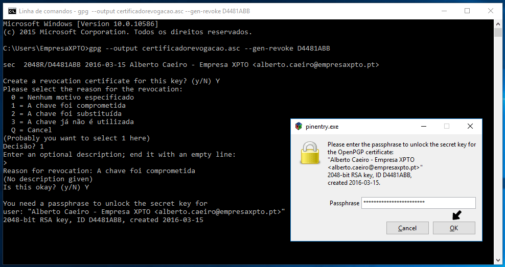This screenshot has width=505, height=267.
Task: Click the terminal scrollbar down arrow
Action: (498, 260)
